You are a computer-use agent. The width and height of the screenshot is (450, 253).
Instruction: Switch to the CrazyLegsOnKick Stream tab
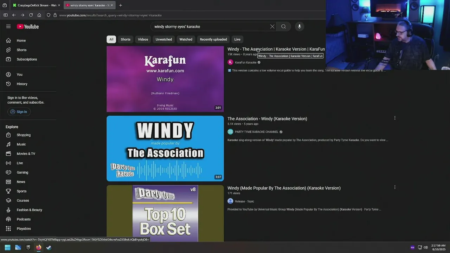(x=36, y=5)
